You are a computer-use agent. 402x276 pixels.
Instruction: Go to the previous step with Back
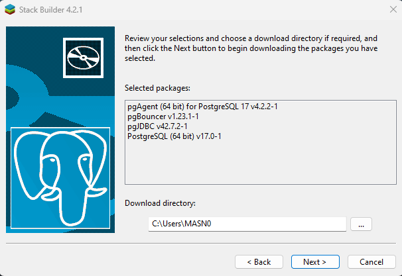259,262
